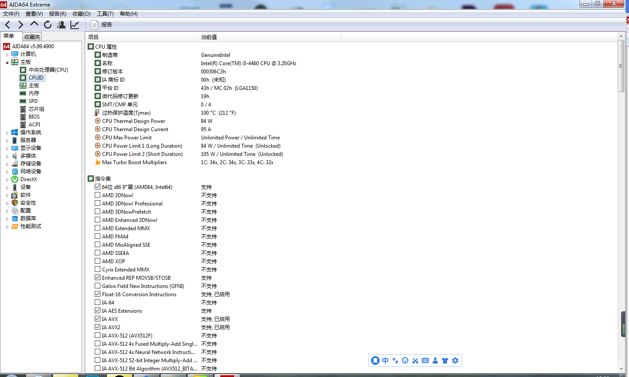
Task: Expand the 网络设备 tree node
Action: (7, 172)
